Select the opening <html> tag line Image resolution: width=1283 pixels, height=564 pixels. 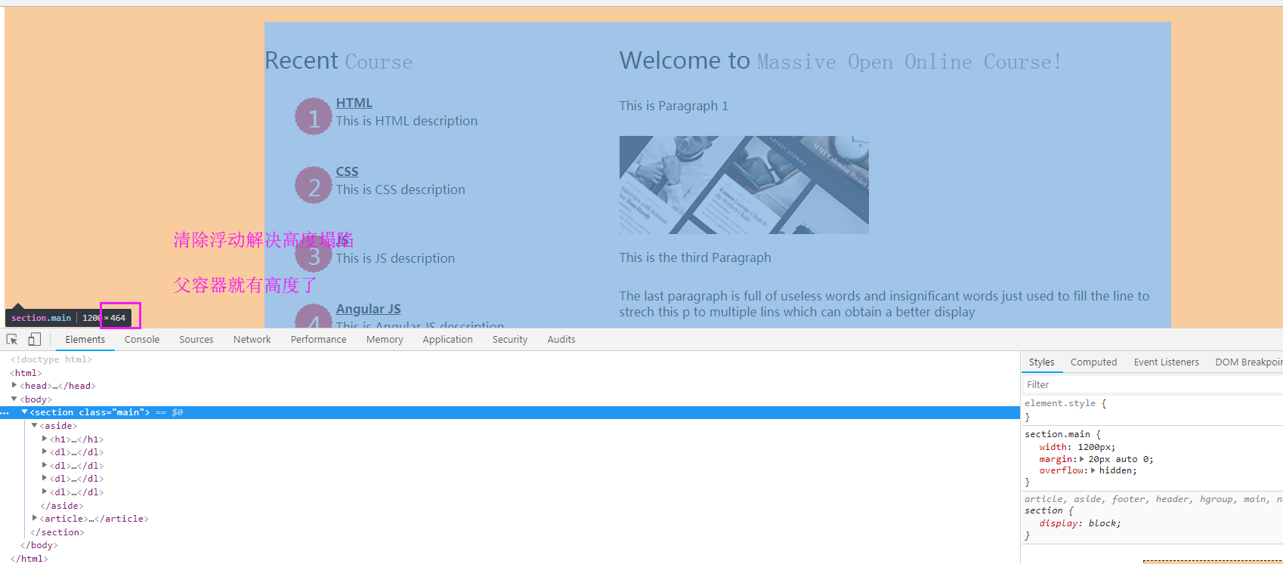pos(26,373)
